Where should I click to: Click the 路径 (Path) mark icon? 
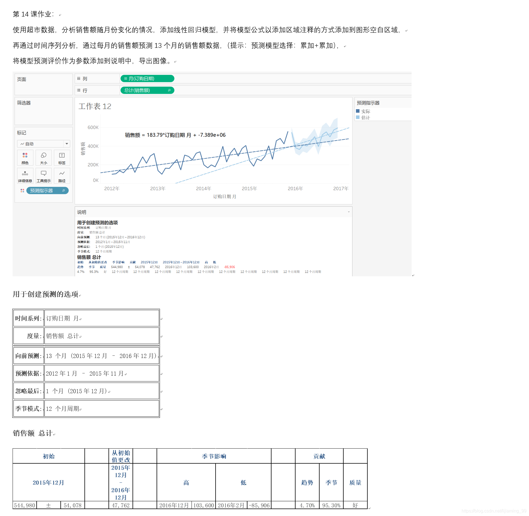coord(62,174)
